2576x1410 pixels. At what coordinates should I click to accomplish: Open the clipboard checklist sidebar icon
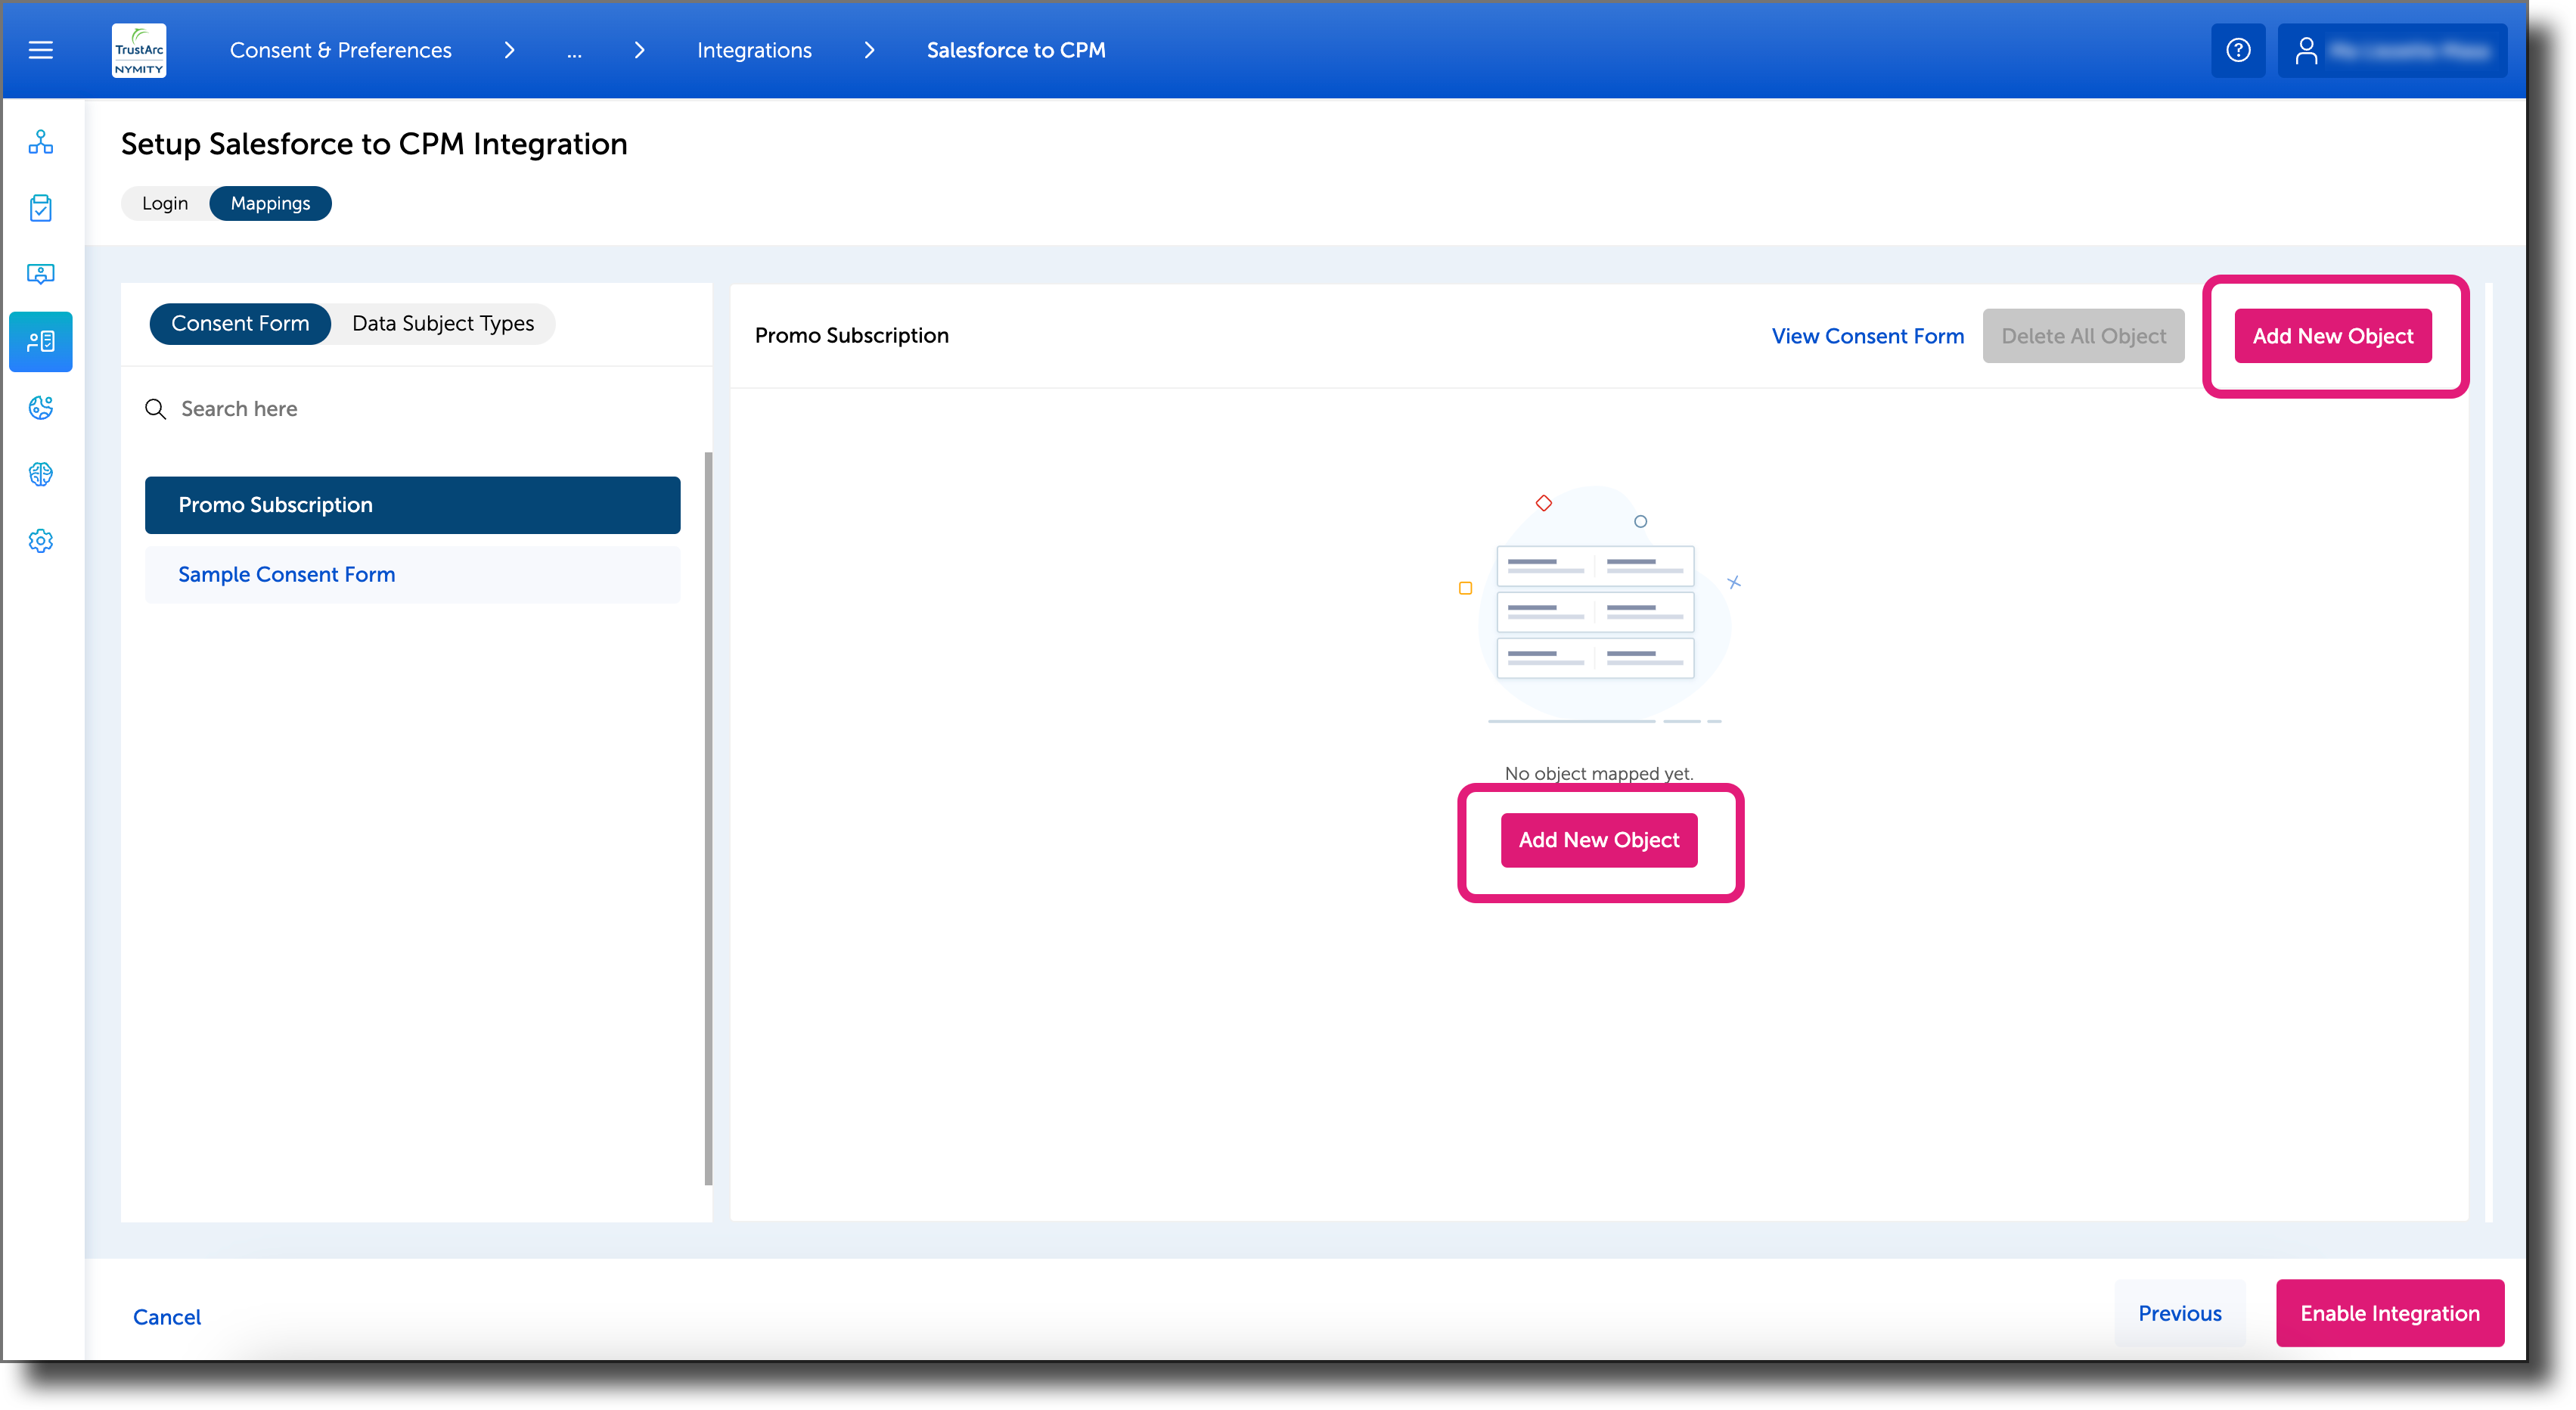pos(40,208)
